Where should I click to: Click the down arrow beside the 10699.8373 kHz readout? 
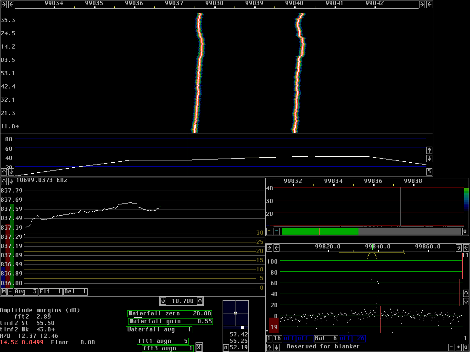point(11,181)
